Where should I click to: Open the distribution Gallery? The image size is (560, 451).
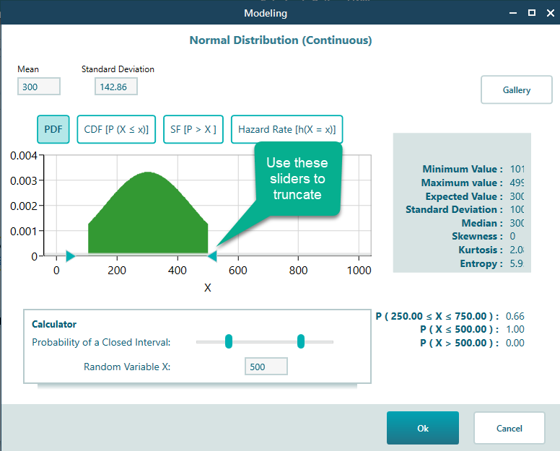point(516,90)
